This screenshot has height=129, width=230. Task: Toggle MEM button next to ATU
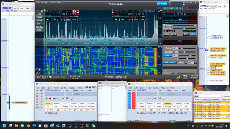pyautogui.click(x=193, y=34)
